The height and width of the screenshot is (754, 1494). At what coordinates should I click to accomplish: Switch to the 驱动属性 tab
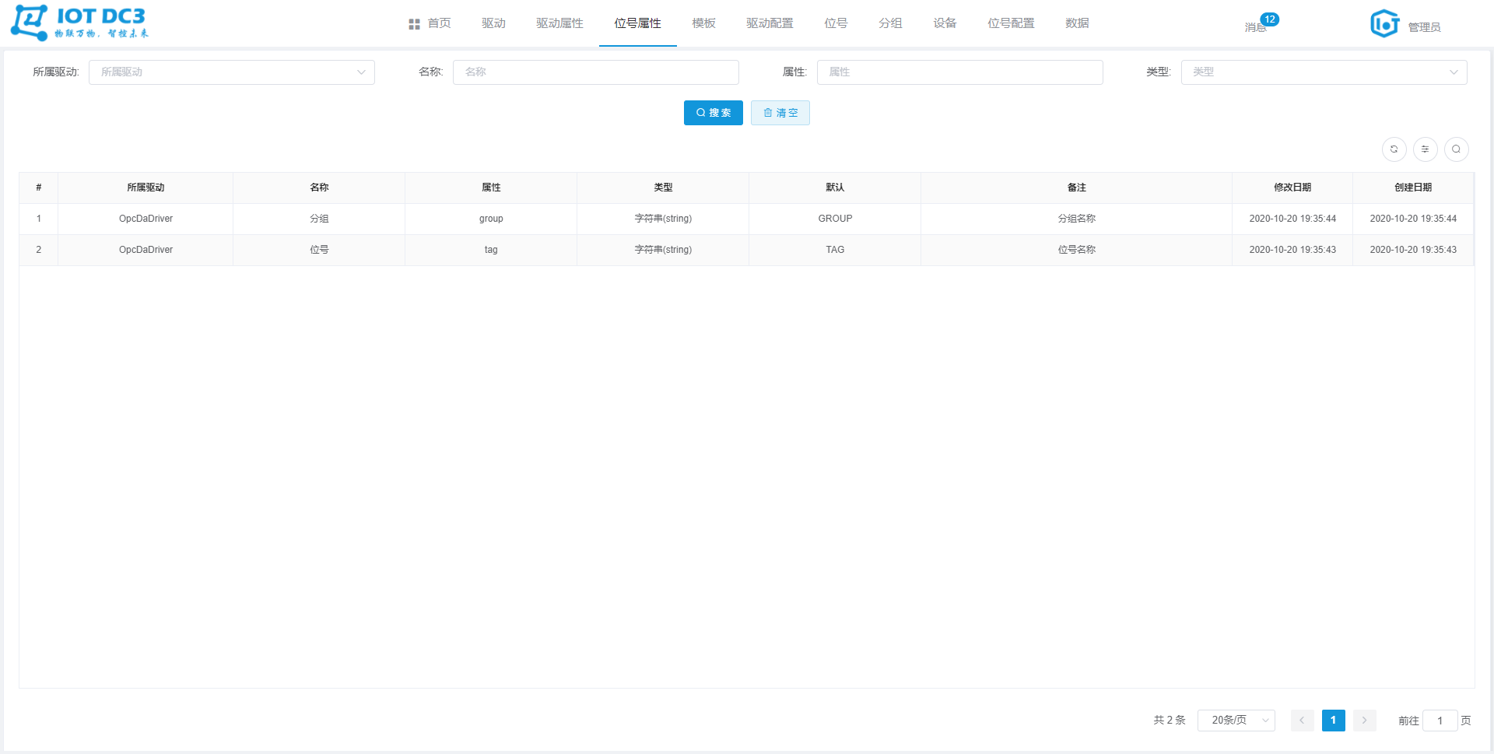(559, 23)
